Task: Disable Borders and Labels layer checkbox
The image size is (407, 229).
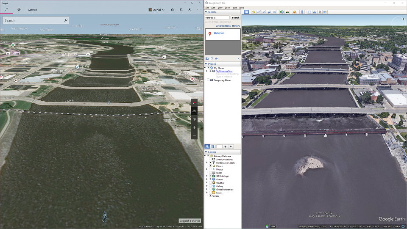Action: click(210, 163)
